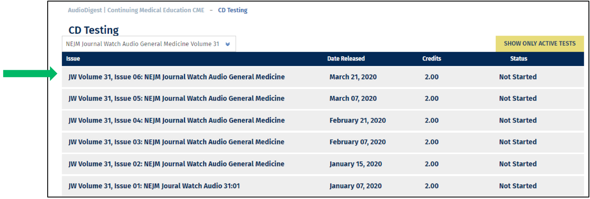Open the NEJM Journal Watch volume dropdown

(x=149, y=44)
